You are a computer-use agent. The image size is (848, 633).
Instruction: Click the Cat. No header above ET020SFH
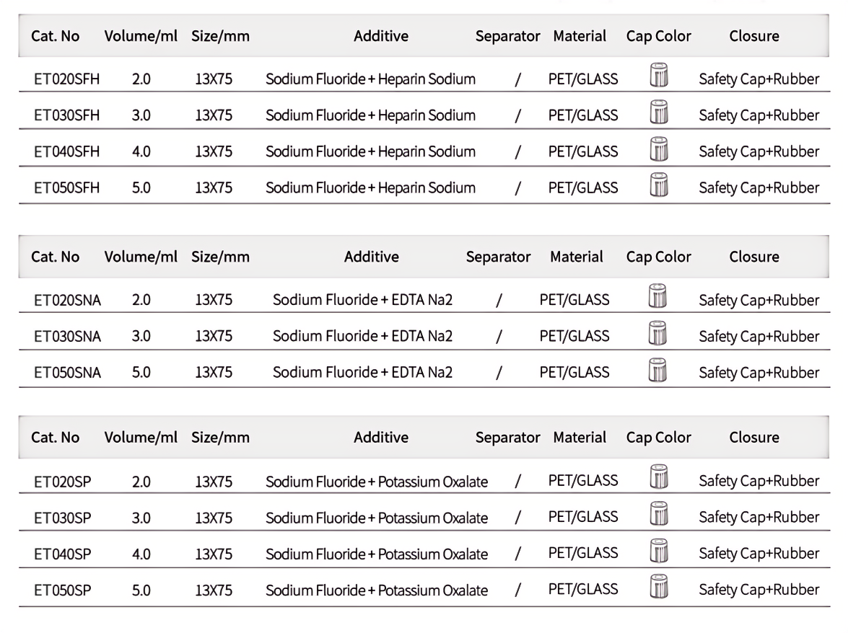tap(56, 36)
